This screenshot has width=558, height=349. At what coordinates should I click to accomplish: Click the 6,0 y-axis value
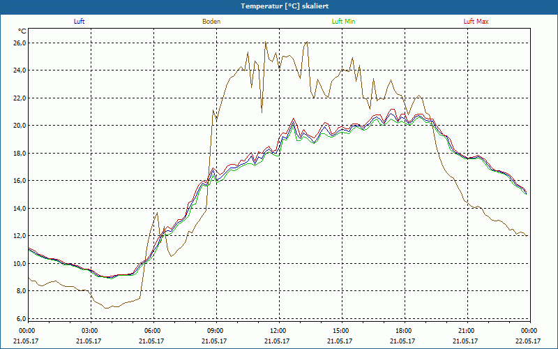tap(21, 319)
